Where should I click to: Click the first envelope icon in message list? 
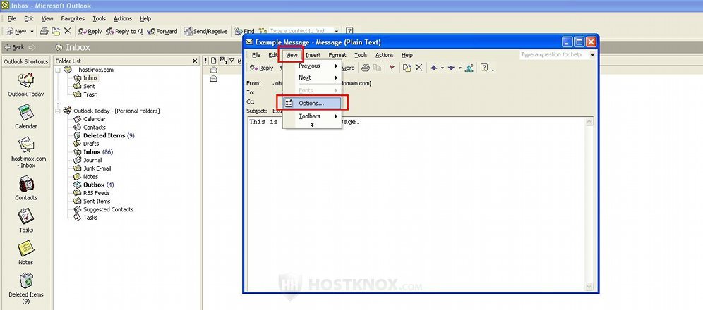point(214,70)
